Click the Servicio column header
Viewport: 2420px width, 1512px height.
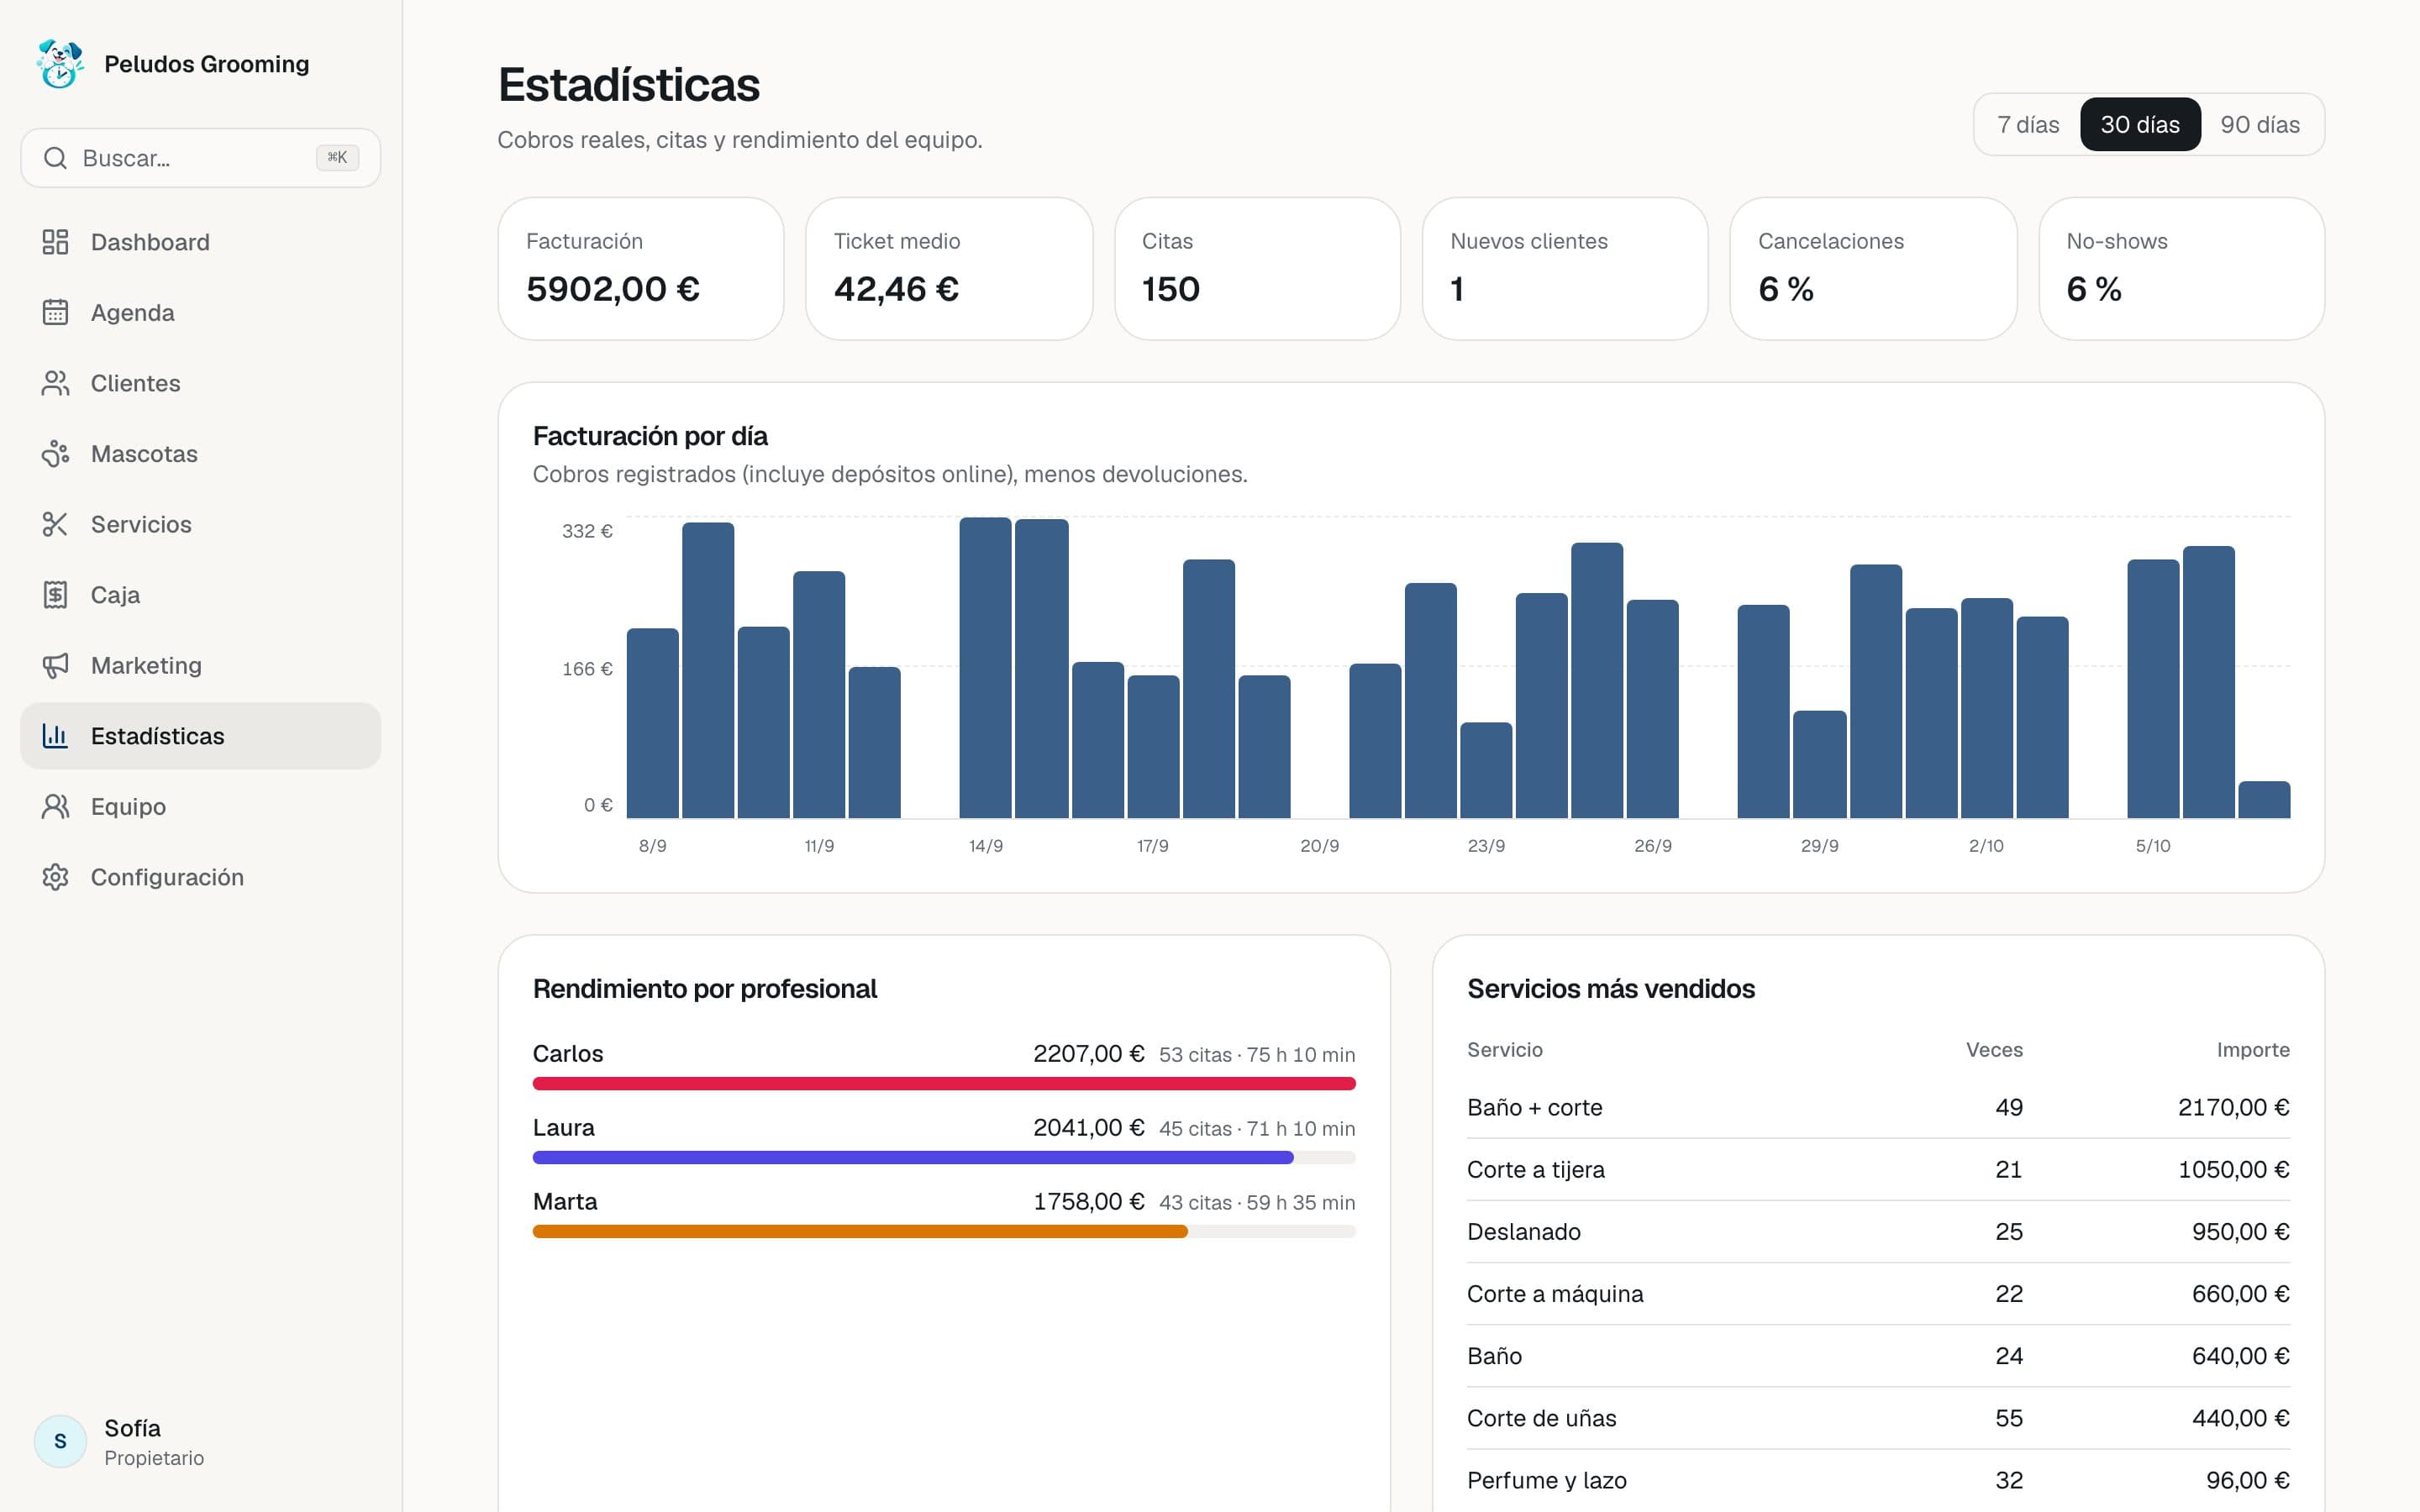(x=1505, y=1050)
